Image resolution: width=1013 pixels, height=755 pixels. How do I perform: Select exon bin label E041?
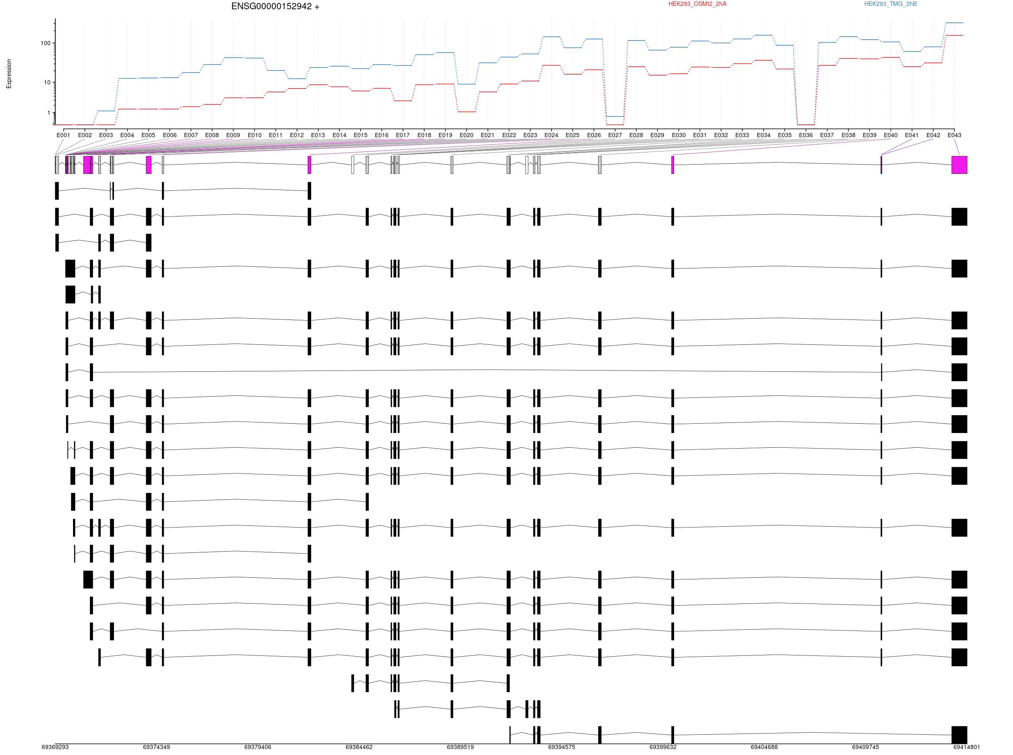(x=912, y=135)
